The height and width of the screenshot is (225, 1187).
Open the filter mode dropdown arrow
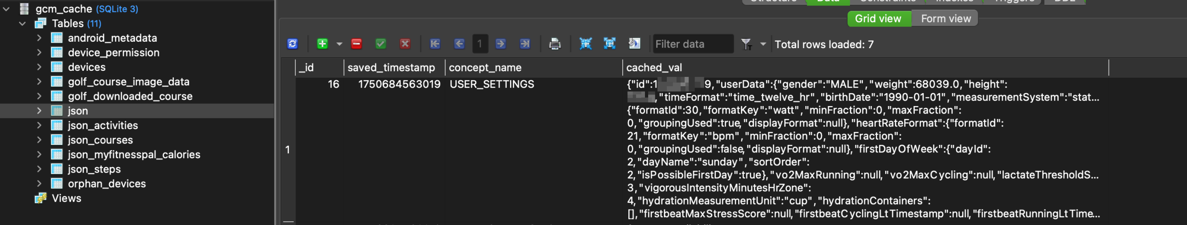(763, 44)
